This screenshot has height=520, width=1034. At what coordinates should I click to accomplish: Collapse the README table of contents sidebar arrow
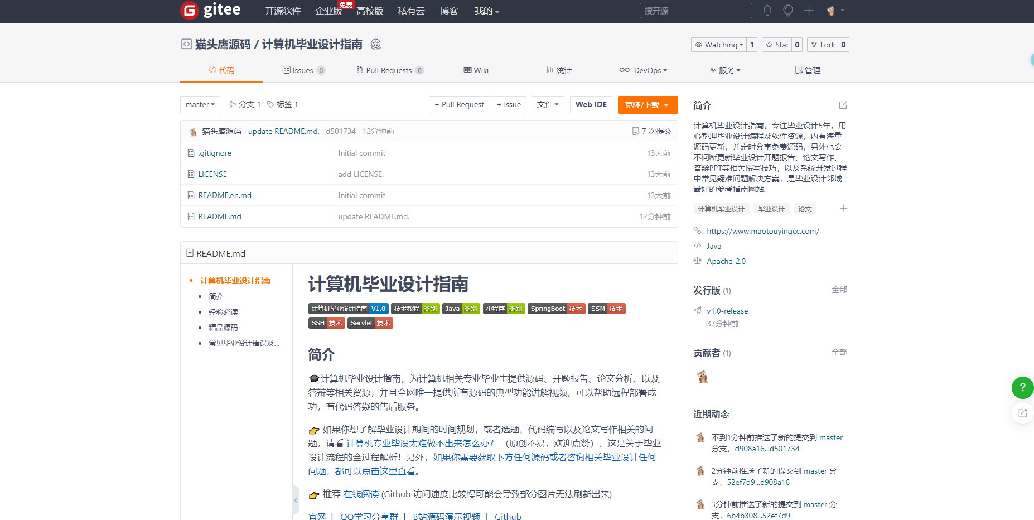pos(296,500)
